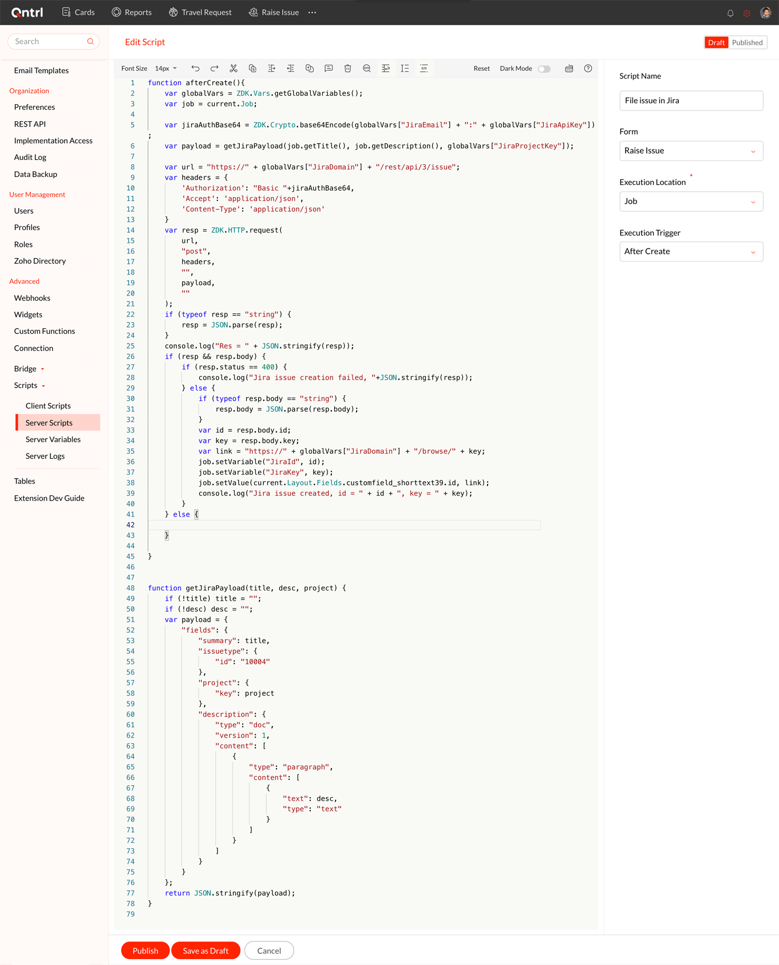Open Travel Request in top navigation
Viewport: 779px width, 965px height.
(x=200, y=12)
